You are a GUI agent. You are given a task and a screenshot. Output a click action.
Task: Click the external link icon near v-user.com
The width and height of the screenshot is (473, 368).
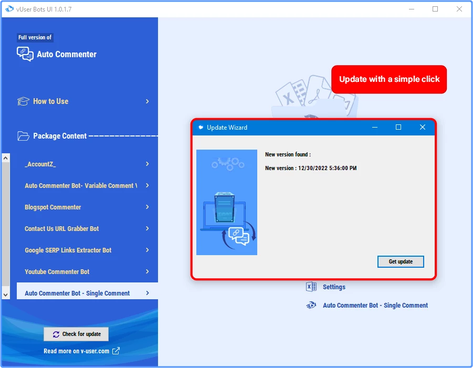pos(116,351)
